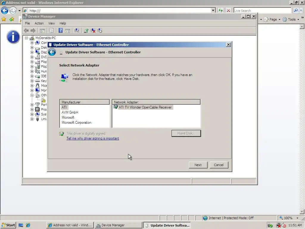Select the McDonalds-PC computer root icon
This screenshot has width=305, height=229.
(32, 38)
